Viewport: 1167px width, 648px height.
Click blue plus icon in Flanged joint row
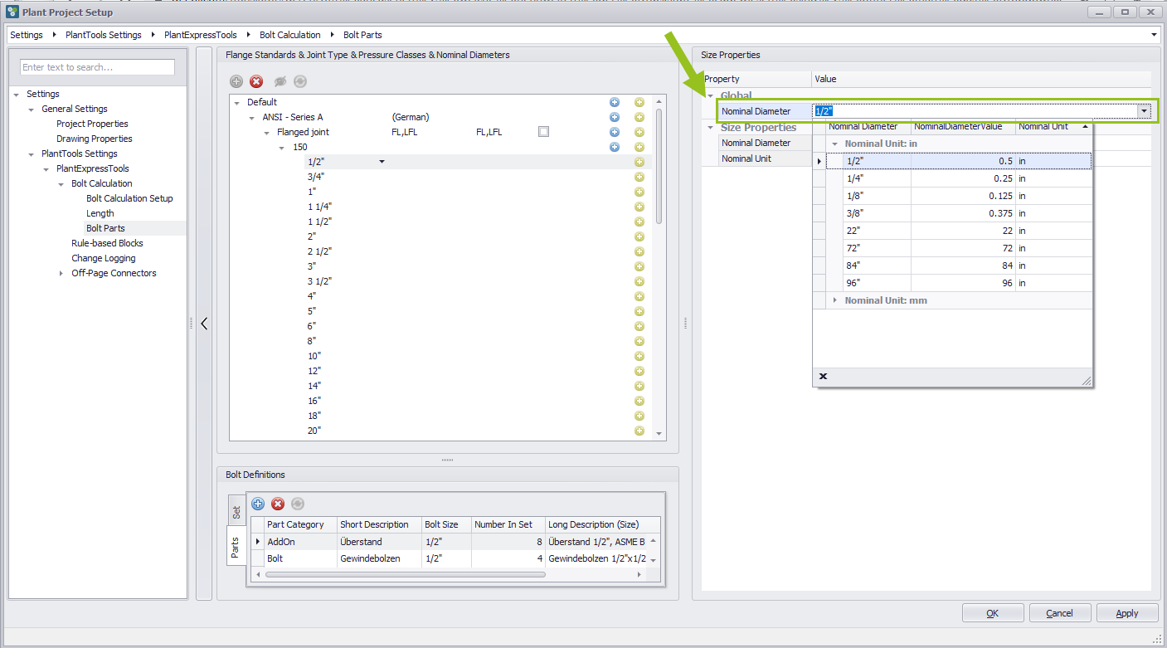[615, 132]
